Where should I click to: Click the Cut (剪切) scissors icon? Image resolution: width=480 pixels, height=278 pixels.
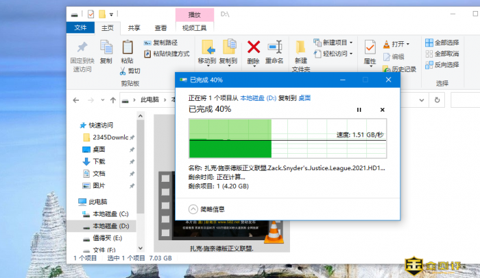click(129, 71)
